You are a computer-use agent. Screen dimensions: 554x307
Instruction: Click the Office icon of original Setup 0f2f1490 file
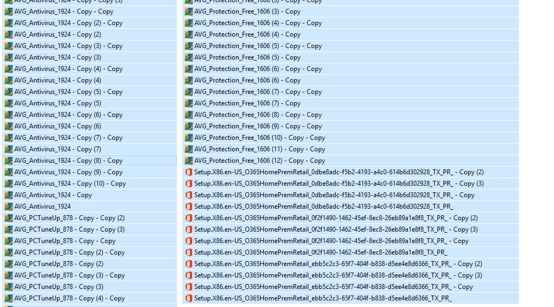click(x=189, y=252)
